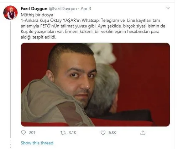The image size is (178, 149).
Task: Open Fazıl Duygun's round profile avatar
Action: click(10, 12)
